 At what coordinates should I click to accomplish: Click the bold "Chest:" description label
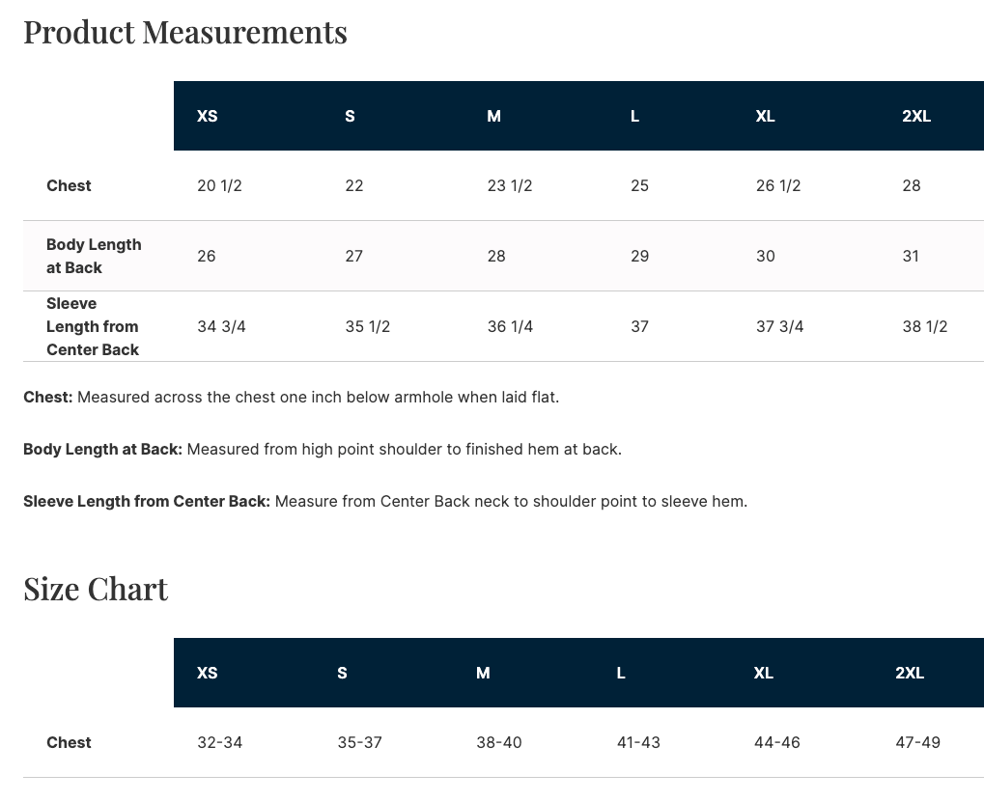click(48, 397)
